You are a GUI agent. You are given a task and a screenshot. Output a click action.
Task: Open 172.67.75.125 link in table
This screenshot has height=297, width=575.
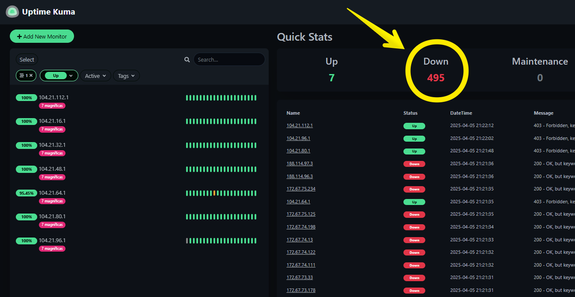(301, 214)
